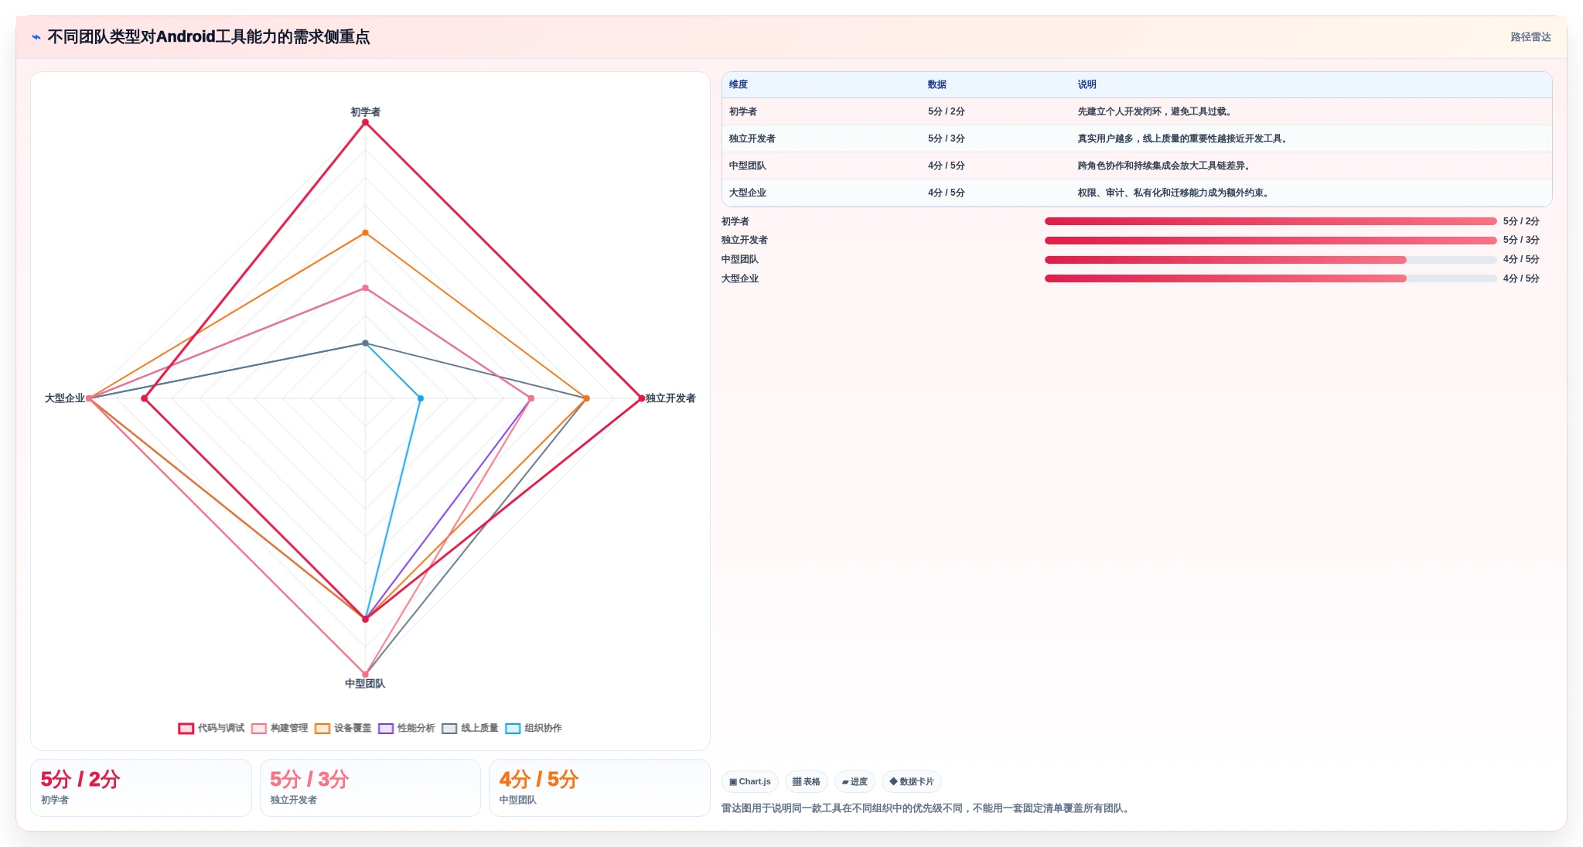Toggle the 组织协作 legend series

click(534, 729)
